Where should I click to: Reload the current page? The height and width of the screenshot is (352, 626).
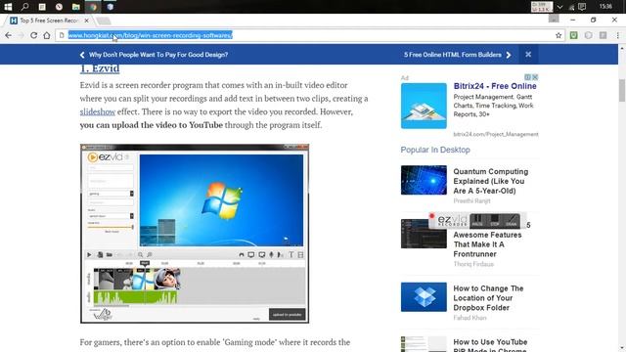tap(34, 35)
